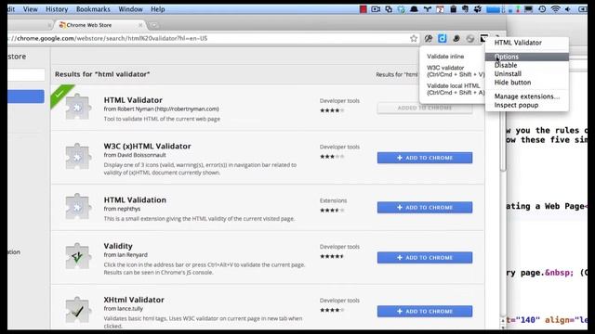595x334 pixels.
Task: Click the HTML Validator puzzle-piece thumbnail
Action: [x=77, y=108]
